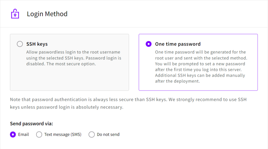The width and height of the screenshot is (268, 149).
Task: Click the bold "SSH keys" option title
Action: pos(37,44)
